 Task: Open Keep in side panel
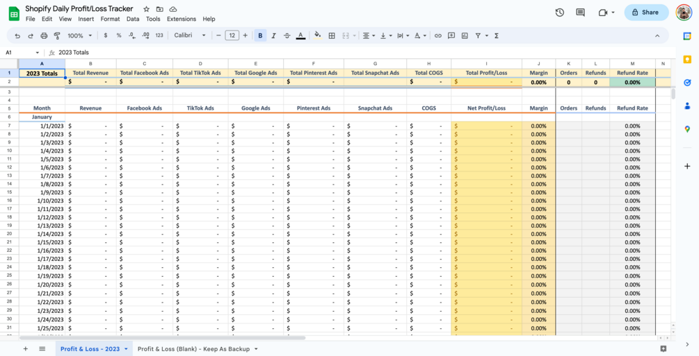tap(687, 59)
